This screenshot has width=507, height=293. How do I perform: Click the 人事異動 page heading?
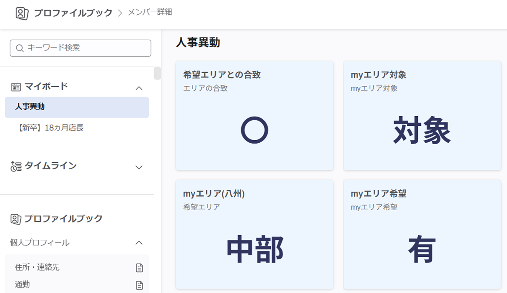tap(198, 42)
